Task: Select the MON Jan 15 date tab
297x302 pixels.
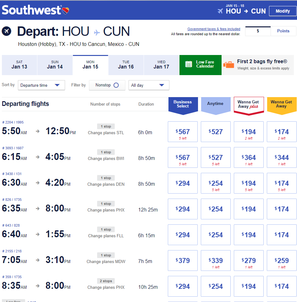Action: 90,65
